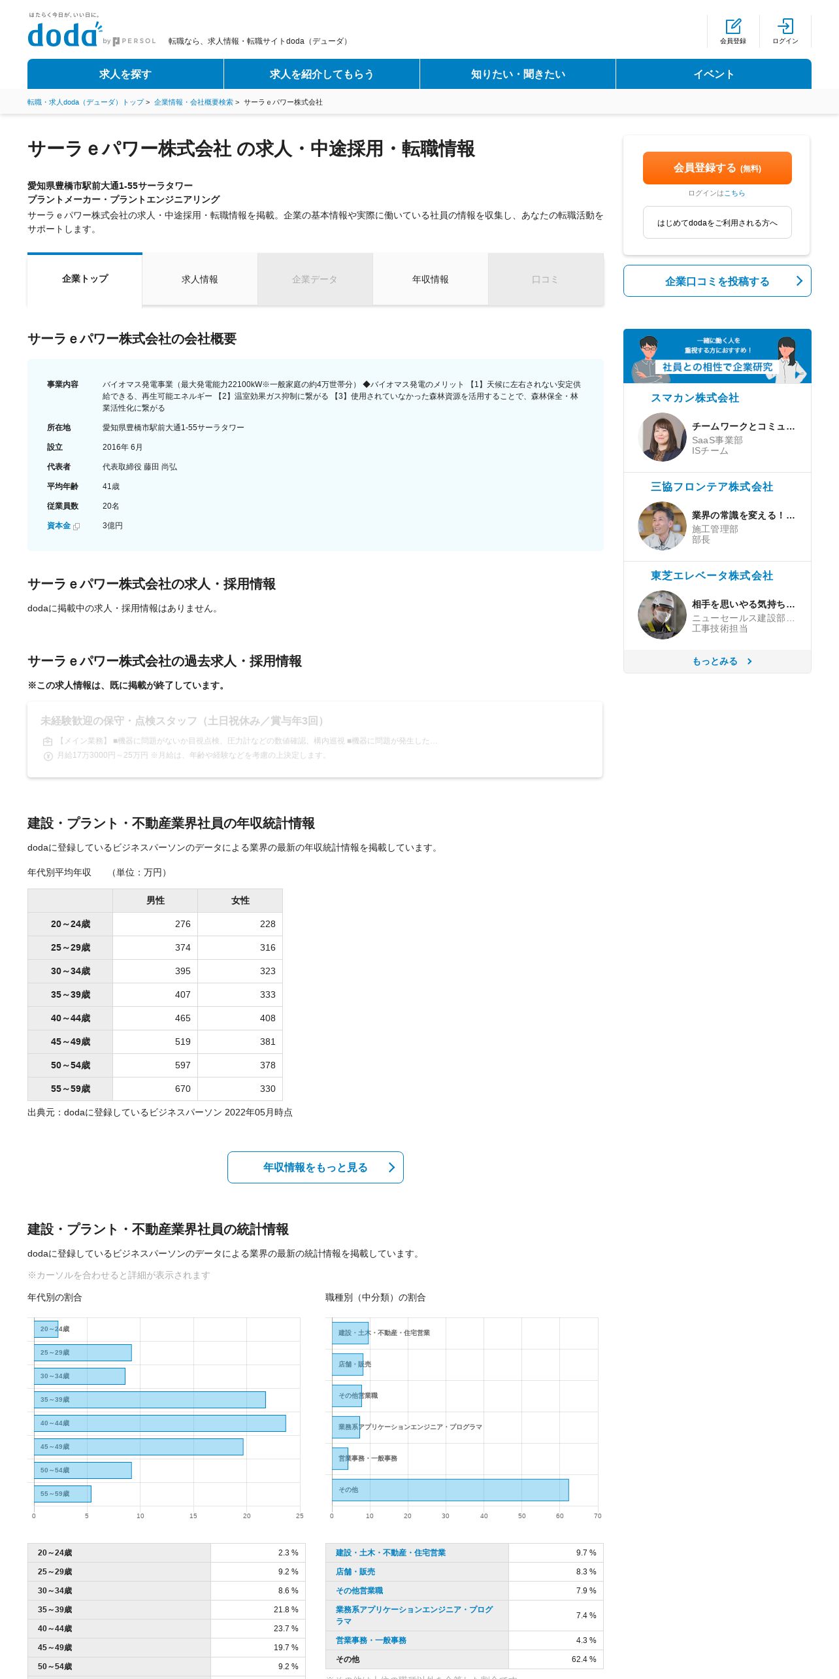The width and height of the screenshot is (839, 1679).
Task: Click the もっとみる link
Action: click(x=717, y=662)
